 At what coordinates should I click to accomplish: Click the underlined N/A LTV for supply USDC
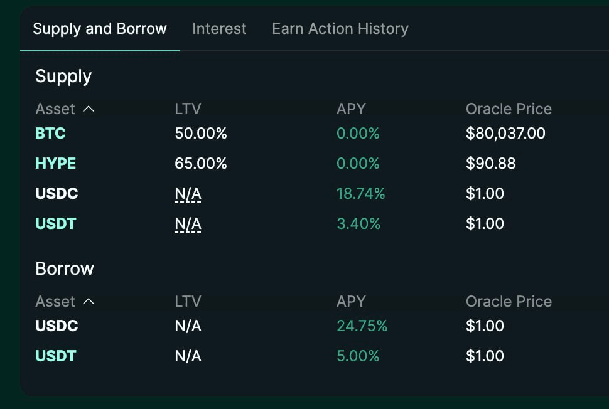188,194
